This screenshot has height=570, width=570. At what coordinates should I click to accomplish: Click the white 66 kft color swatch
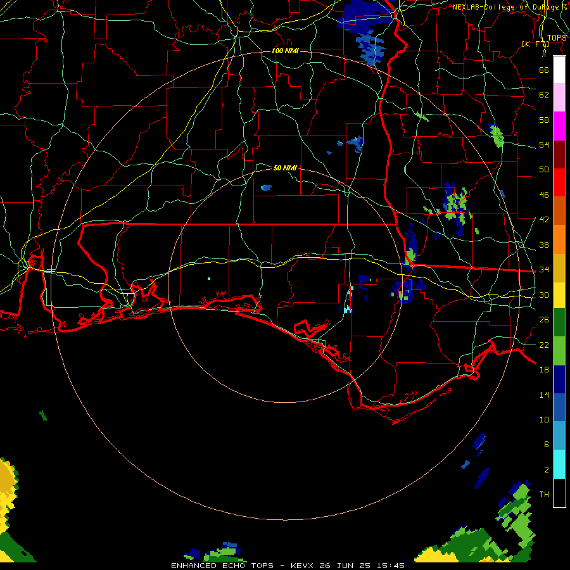559,70
